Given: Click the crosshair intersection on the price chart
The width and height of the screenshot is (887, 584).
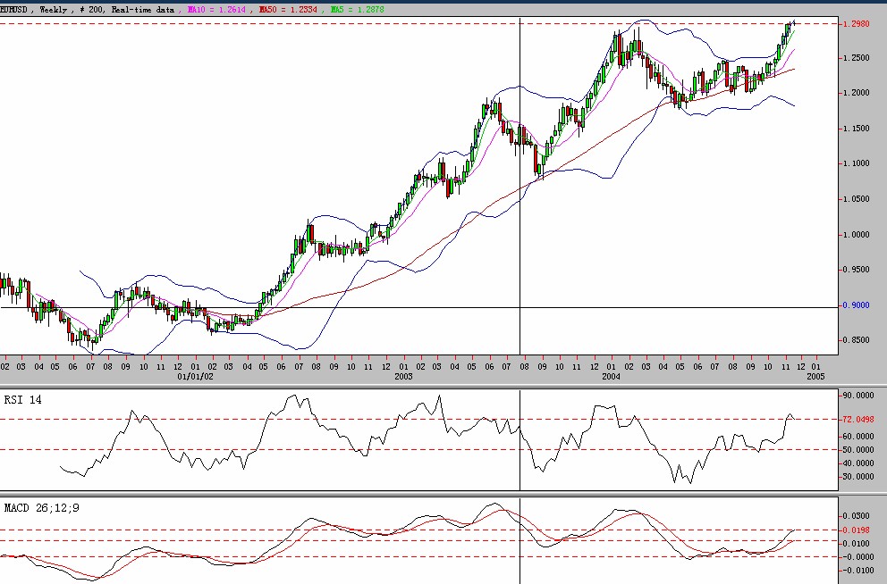Looking at the screenshot, I should coord(520,307).
